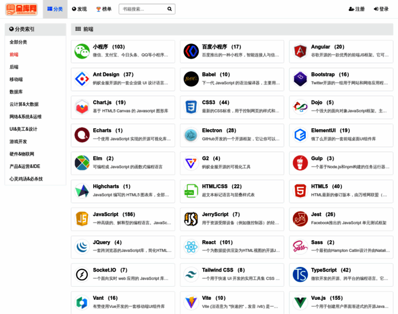The image size is (398, 314).
Task: Click the 全库网 site logo
Action: tap(21, 9)
